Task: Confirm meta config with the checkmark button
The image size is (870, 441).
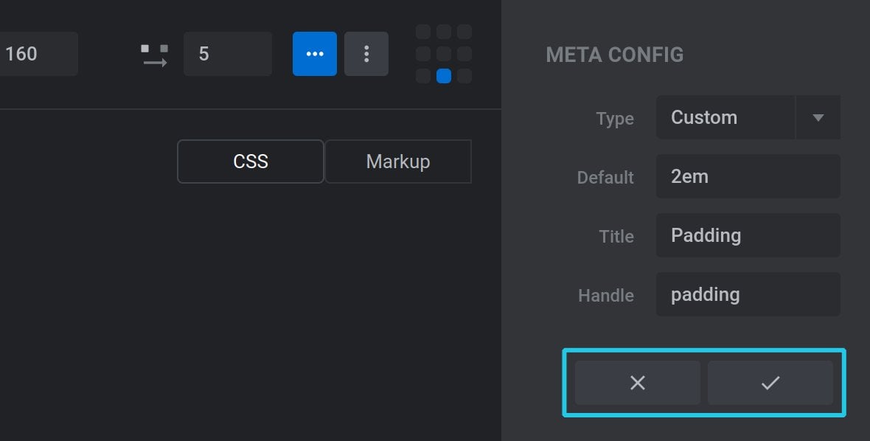Action: tap(770, 383)
